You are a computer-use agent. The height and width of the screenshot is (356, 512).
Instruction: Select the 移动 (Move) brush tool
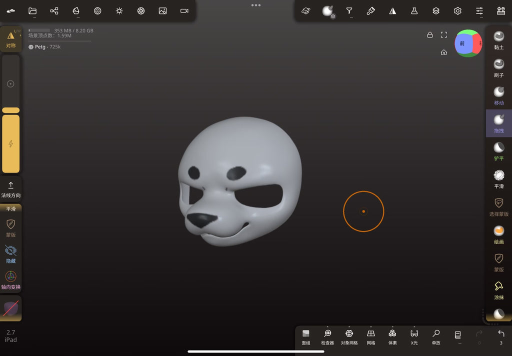pos(498,95)
